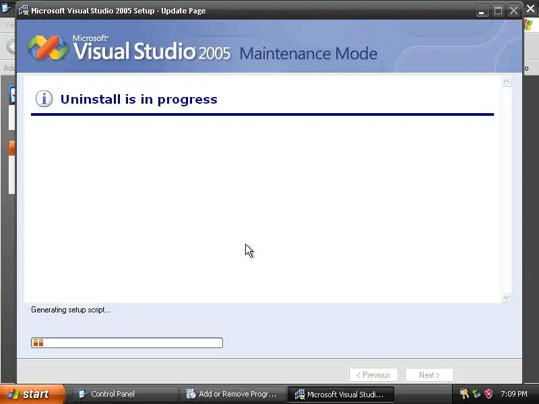Click the setup icon in the title bar

click(24, 11)
